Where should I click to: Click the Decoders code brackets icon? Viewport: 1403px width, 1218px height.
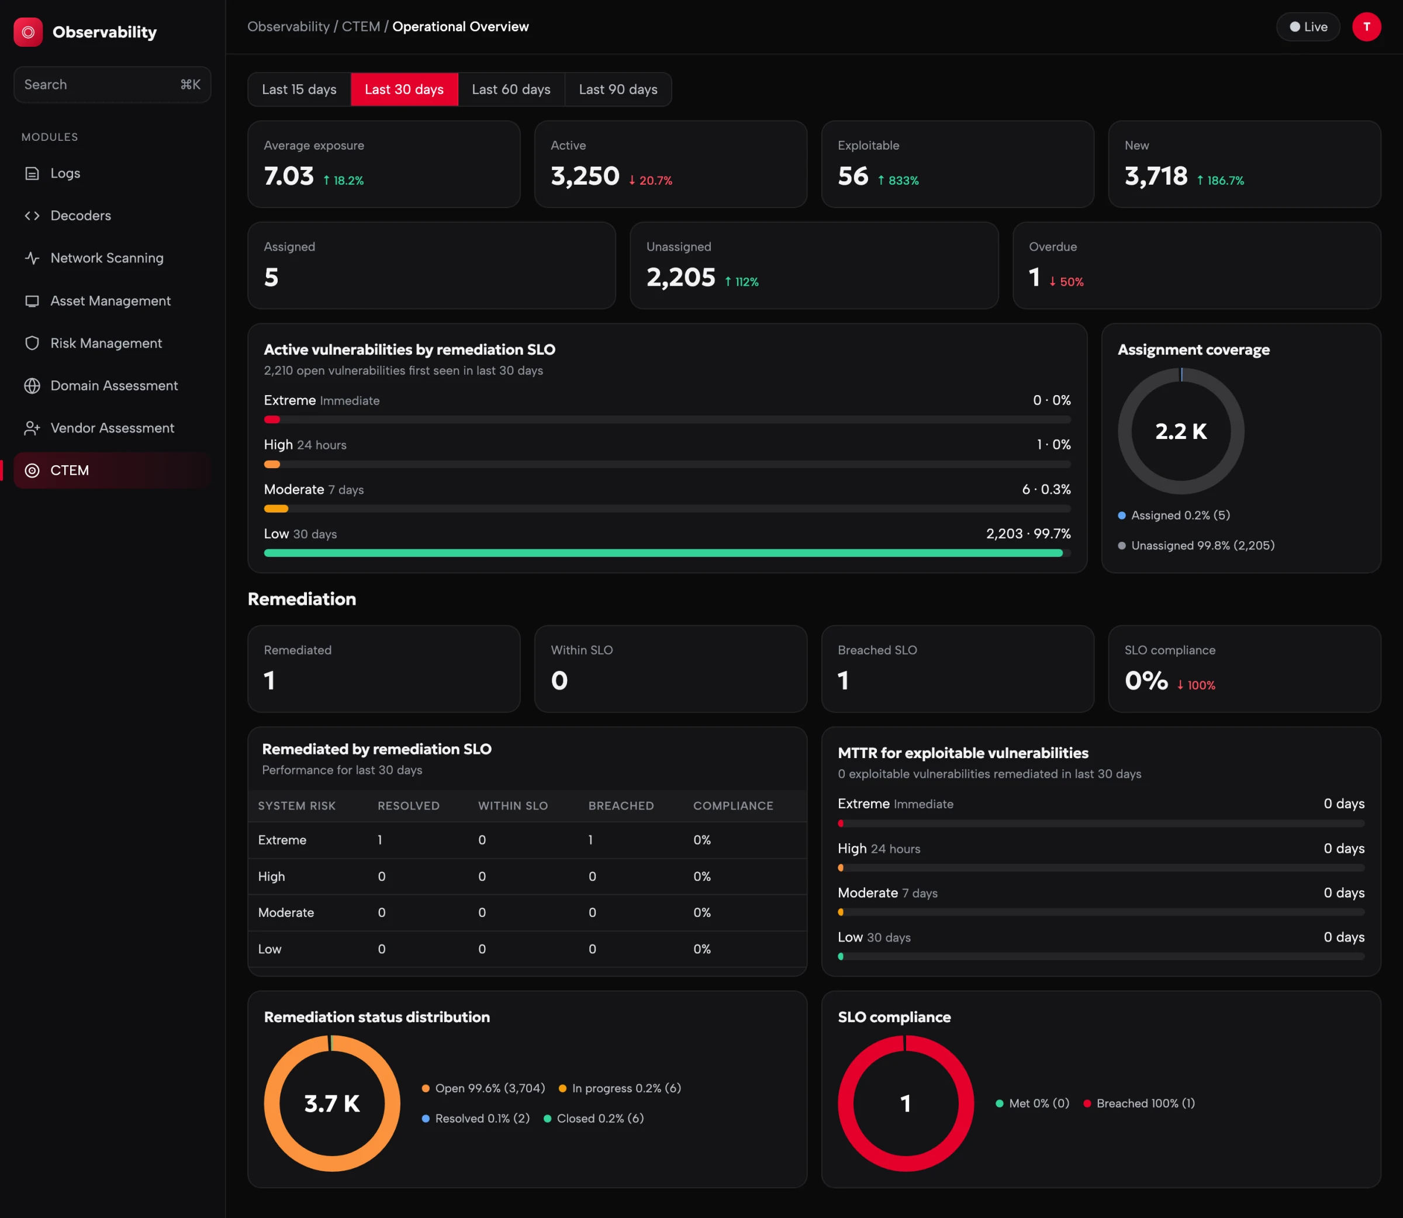[32, 216]
